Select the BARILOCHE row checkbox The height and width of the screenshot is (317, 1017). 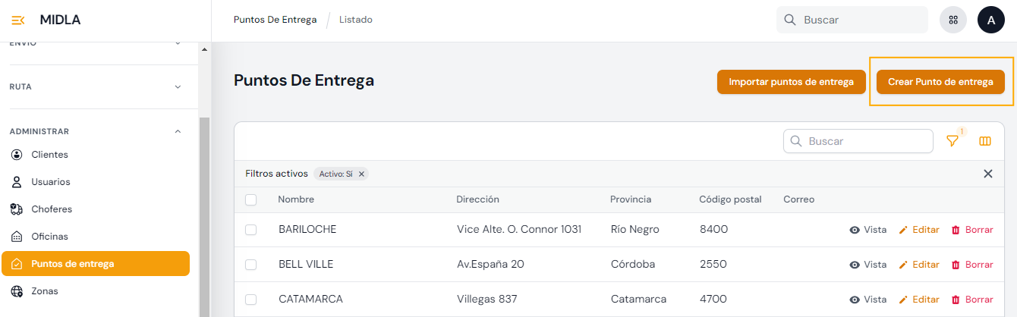(251, 230)
